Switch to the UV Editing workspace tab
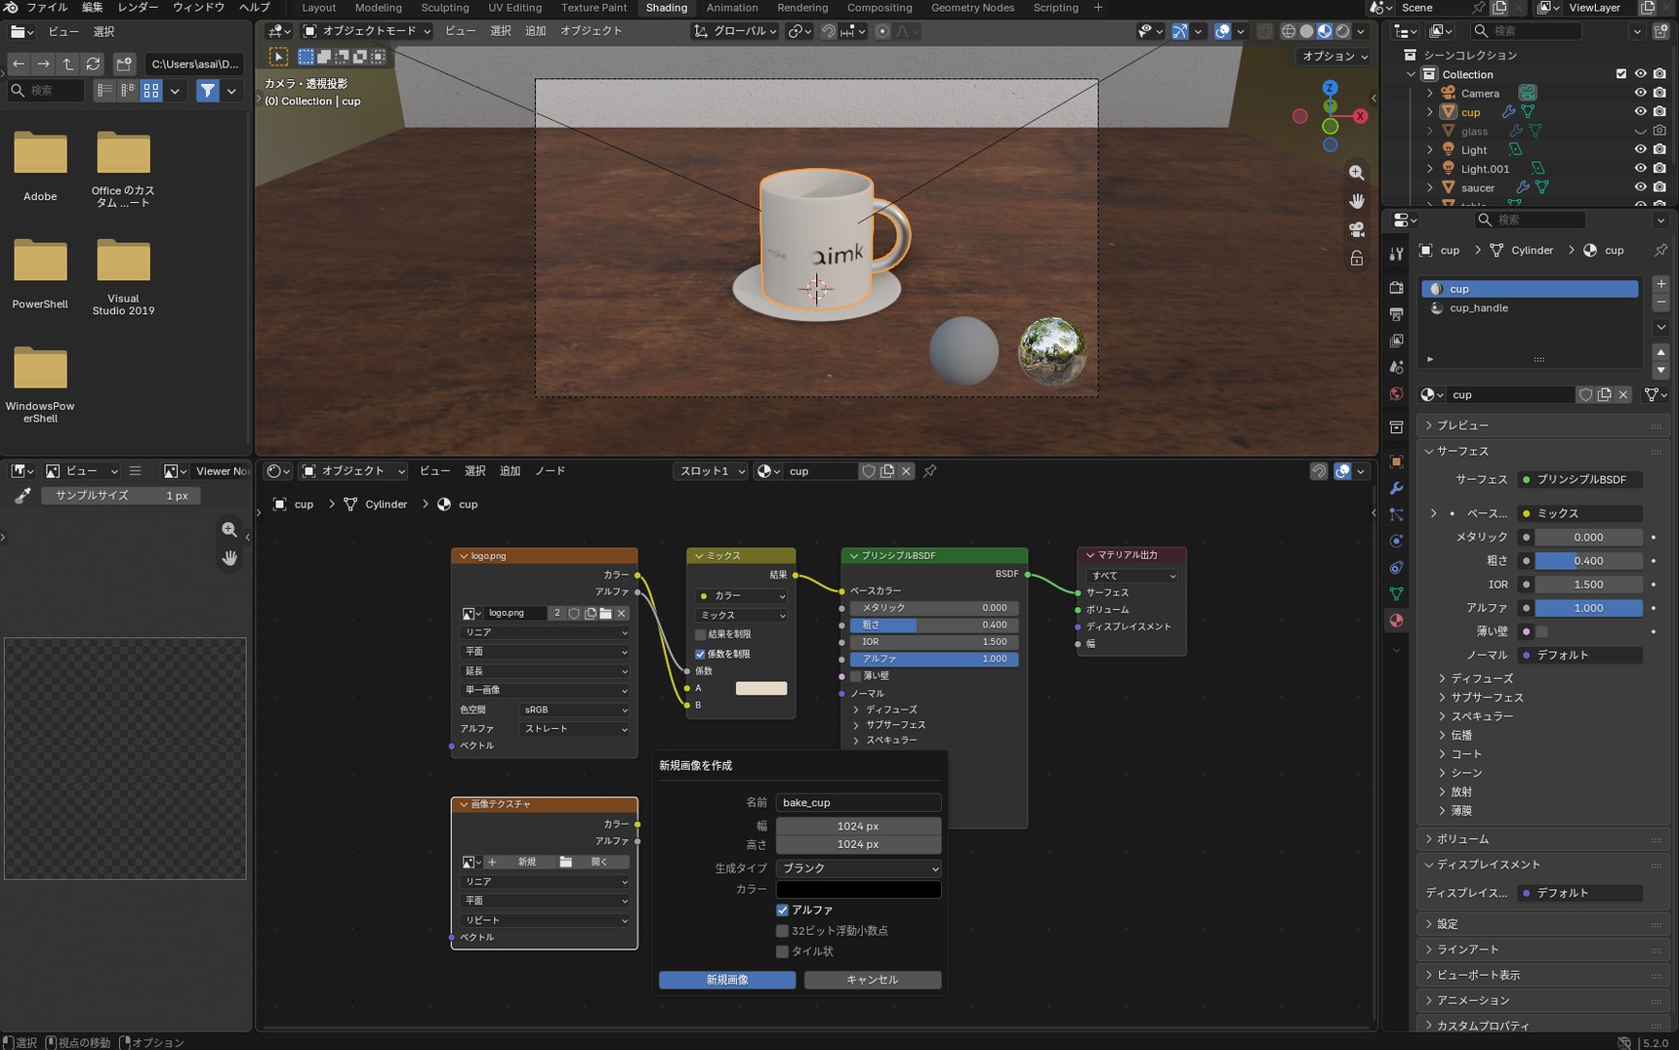This screenshot has width=1679, height=1050. coord(514,8)
